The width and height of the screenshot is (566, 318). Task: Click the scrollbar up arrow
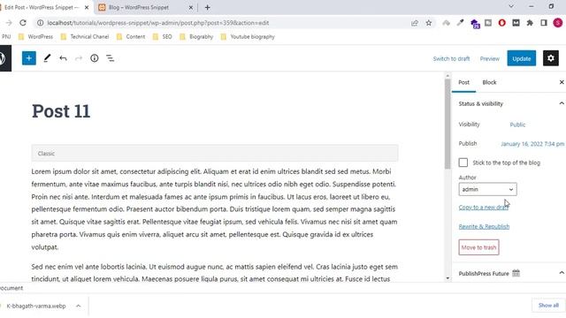click(447, 76)
